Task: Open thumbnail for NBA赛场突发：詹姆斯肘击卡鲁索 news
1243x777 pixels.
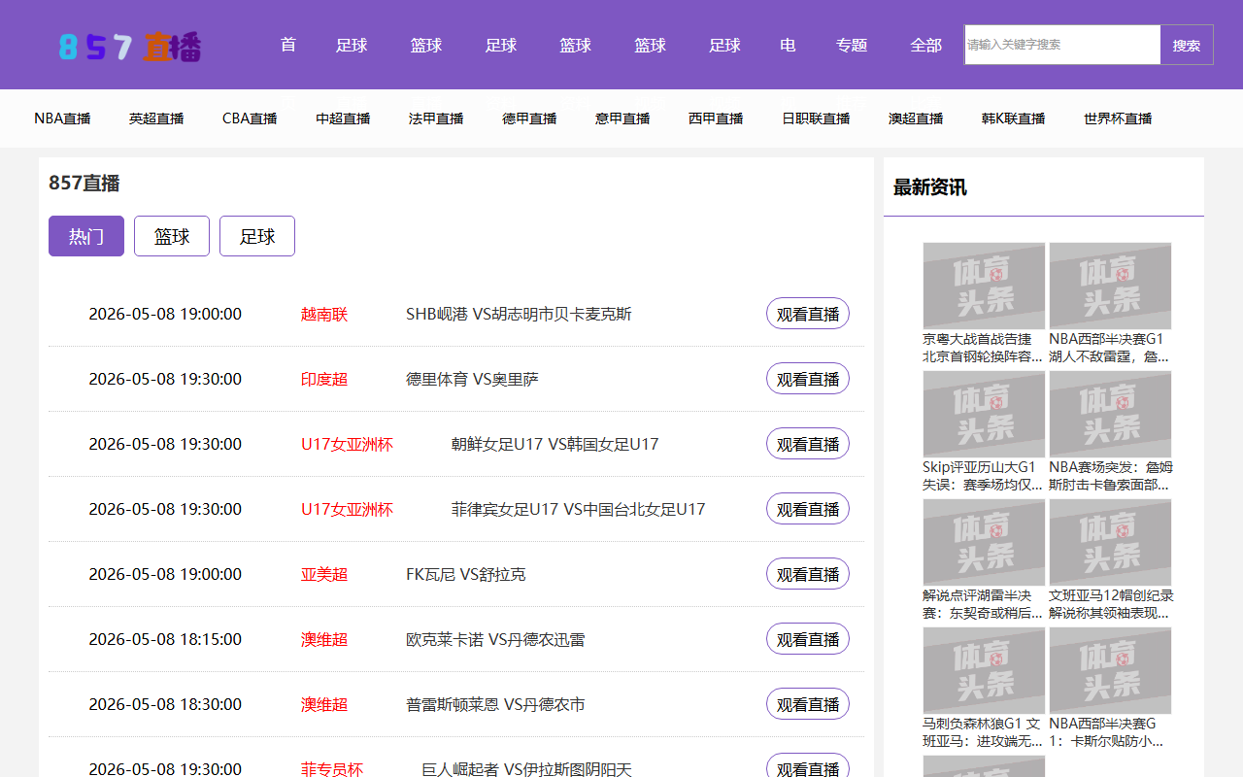Action: pos(1110,414)
